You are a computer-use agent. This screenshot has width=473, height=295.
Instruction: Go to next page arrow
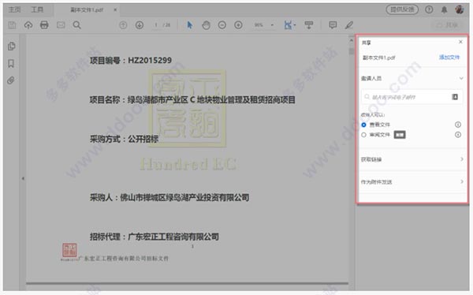coord(140,25)
